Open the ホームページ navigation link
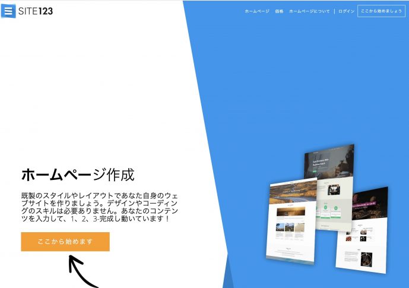The image size is (409, 288). pyautogui.click(x=257, y=11)
